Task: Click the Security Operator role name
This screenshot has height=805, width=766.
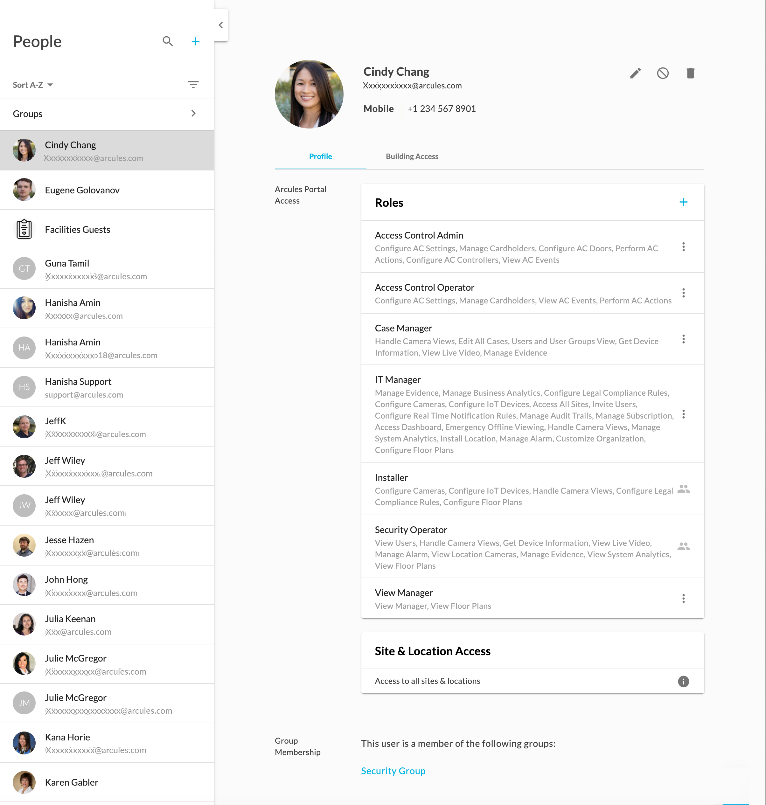Action: pos(411,530)
